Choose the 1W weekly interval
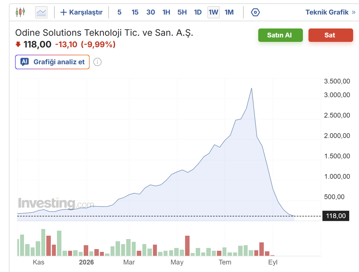Viewport: 359px width, 272px height. [x=214, y=12]
